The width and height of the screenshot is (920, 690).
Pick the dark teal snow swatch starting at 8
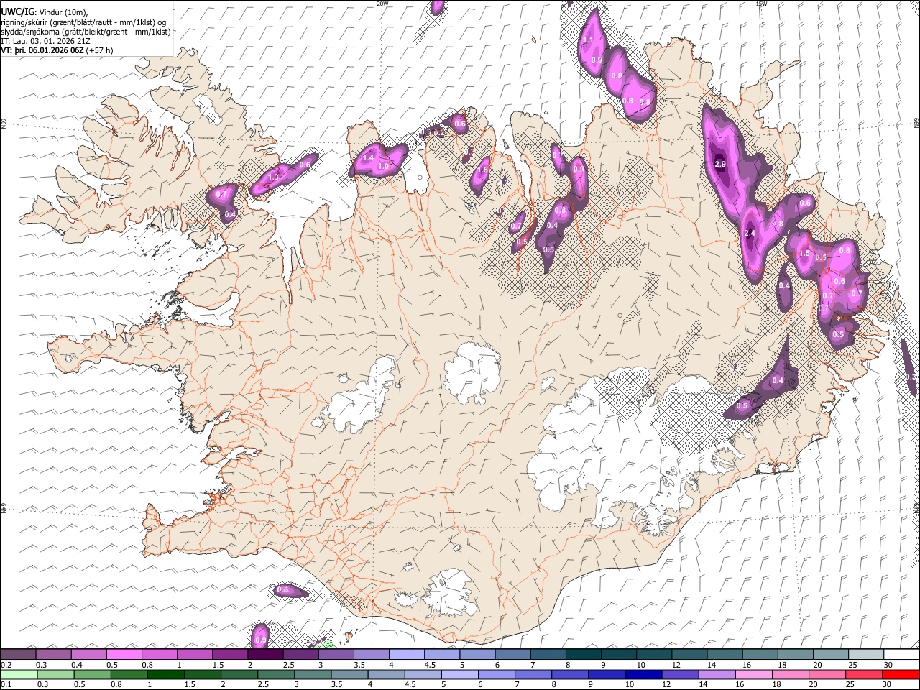[x=584, y=655]
